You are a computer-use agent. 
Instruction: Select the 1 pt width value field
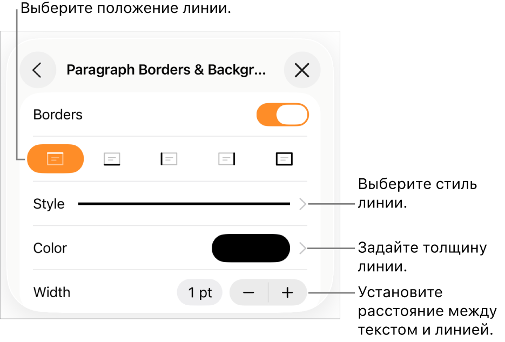click(x=200, y=292)
